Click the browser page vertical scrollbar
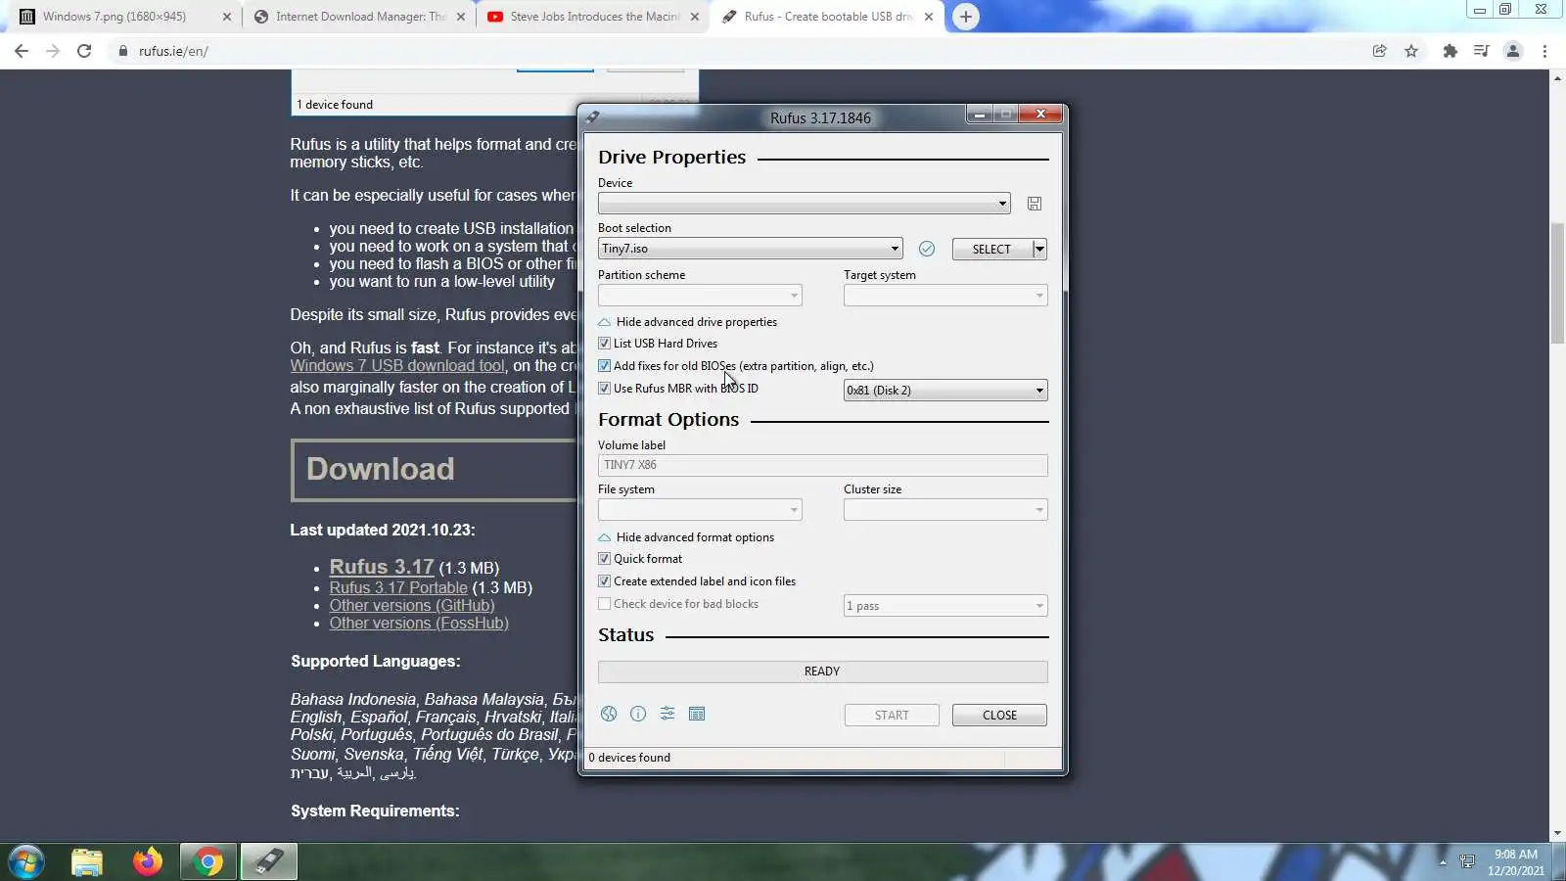1566x881 pixels. (1557, 284)
